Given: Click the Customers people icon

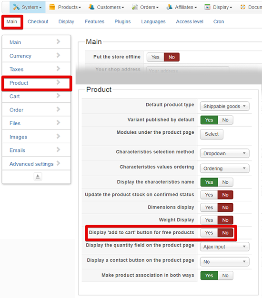Looking at the screenshot, I should pyautogui.click(x=91, y=7).
